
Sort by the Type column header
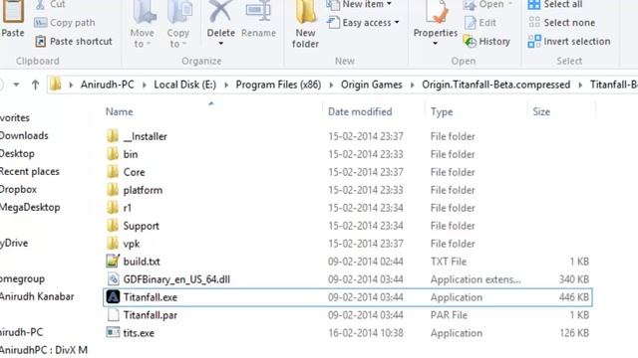pyautogui.click(x=442, y=111)
